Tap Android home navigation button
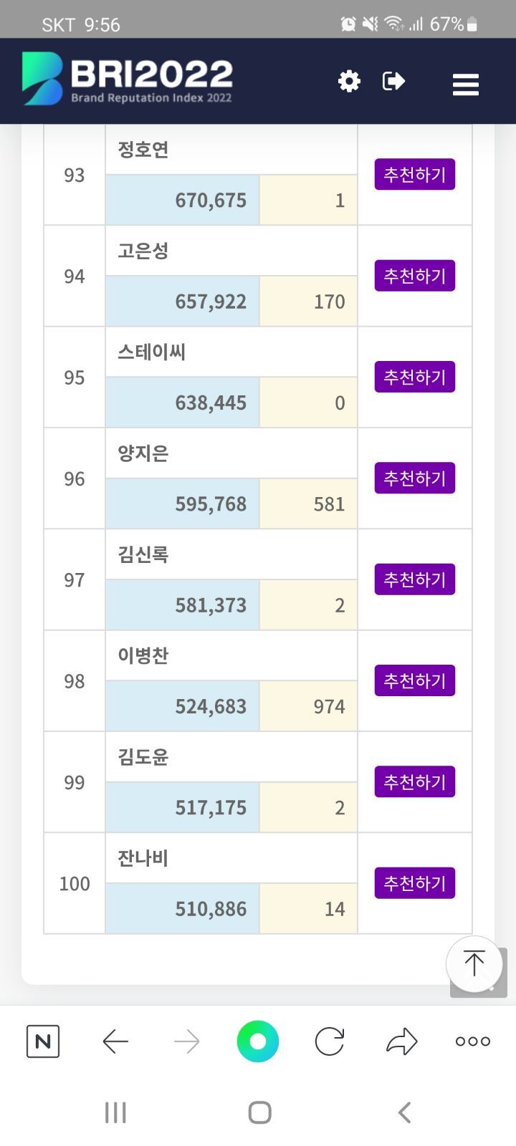This screenshot has width=516, height=1146. [x=259, y=1112]
